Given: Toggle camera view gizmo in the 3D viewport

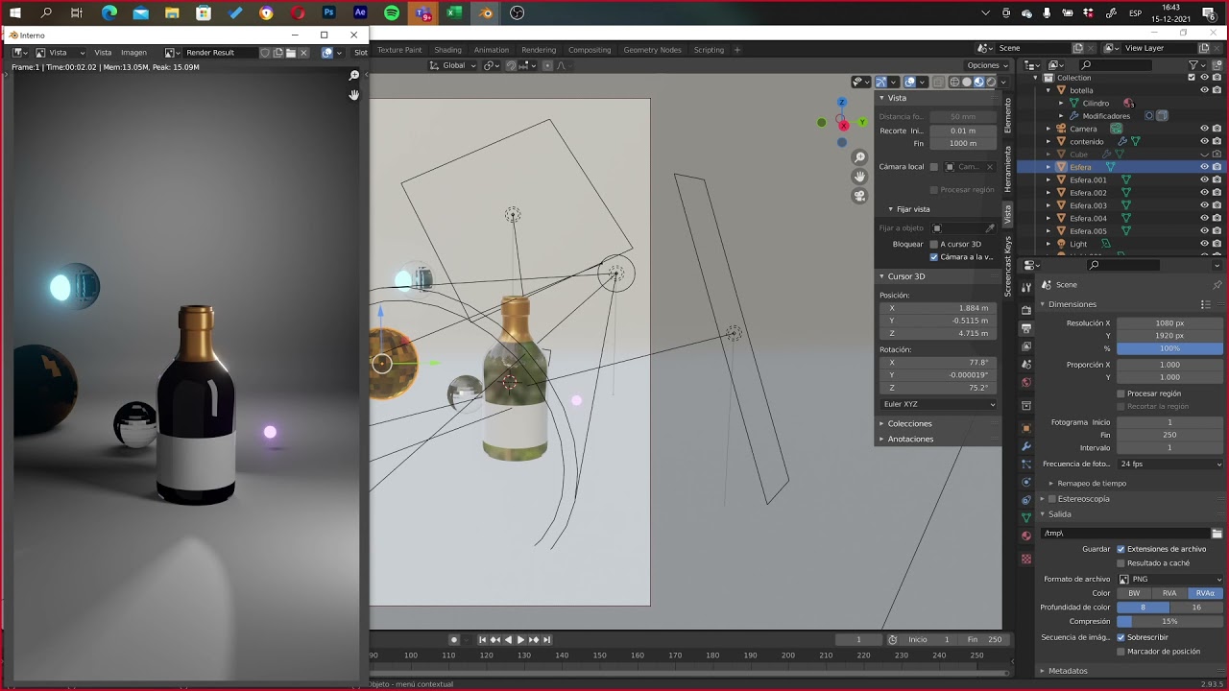Looking at the screenshot, I should pyautogui.click(x=859, y=196).
